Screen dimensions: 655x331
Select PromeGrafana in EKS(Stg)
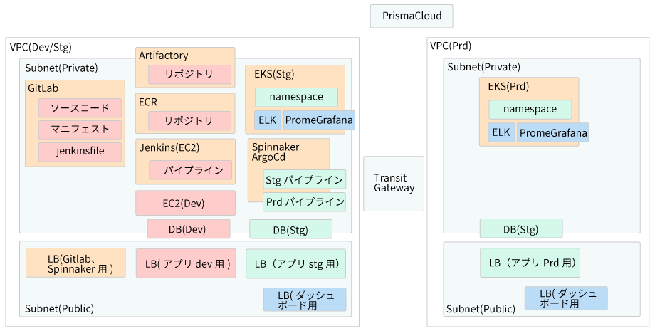coord(319,120)
